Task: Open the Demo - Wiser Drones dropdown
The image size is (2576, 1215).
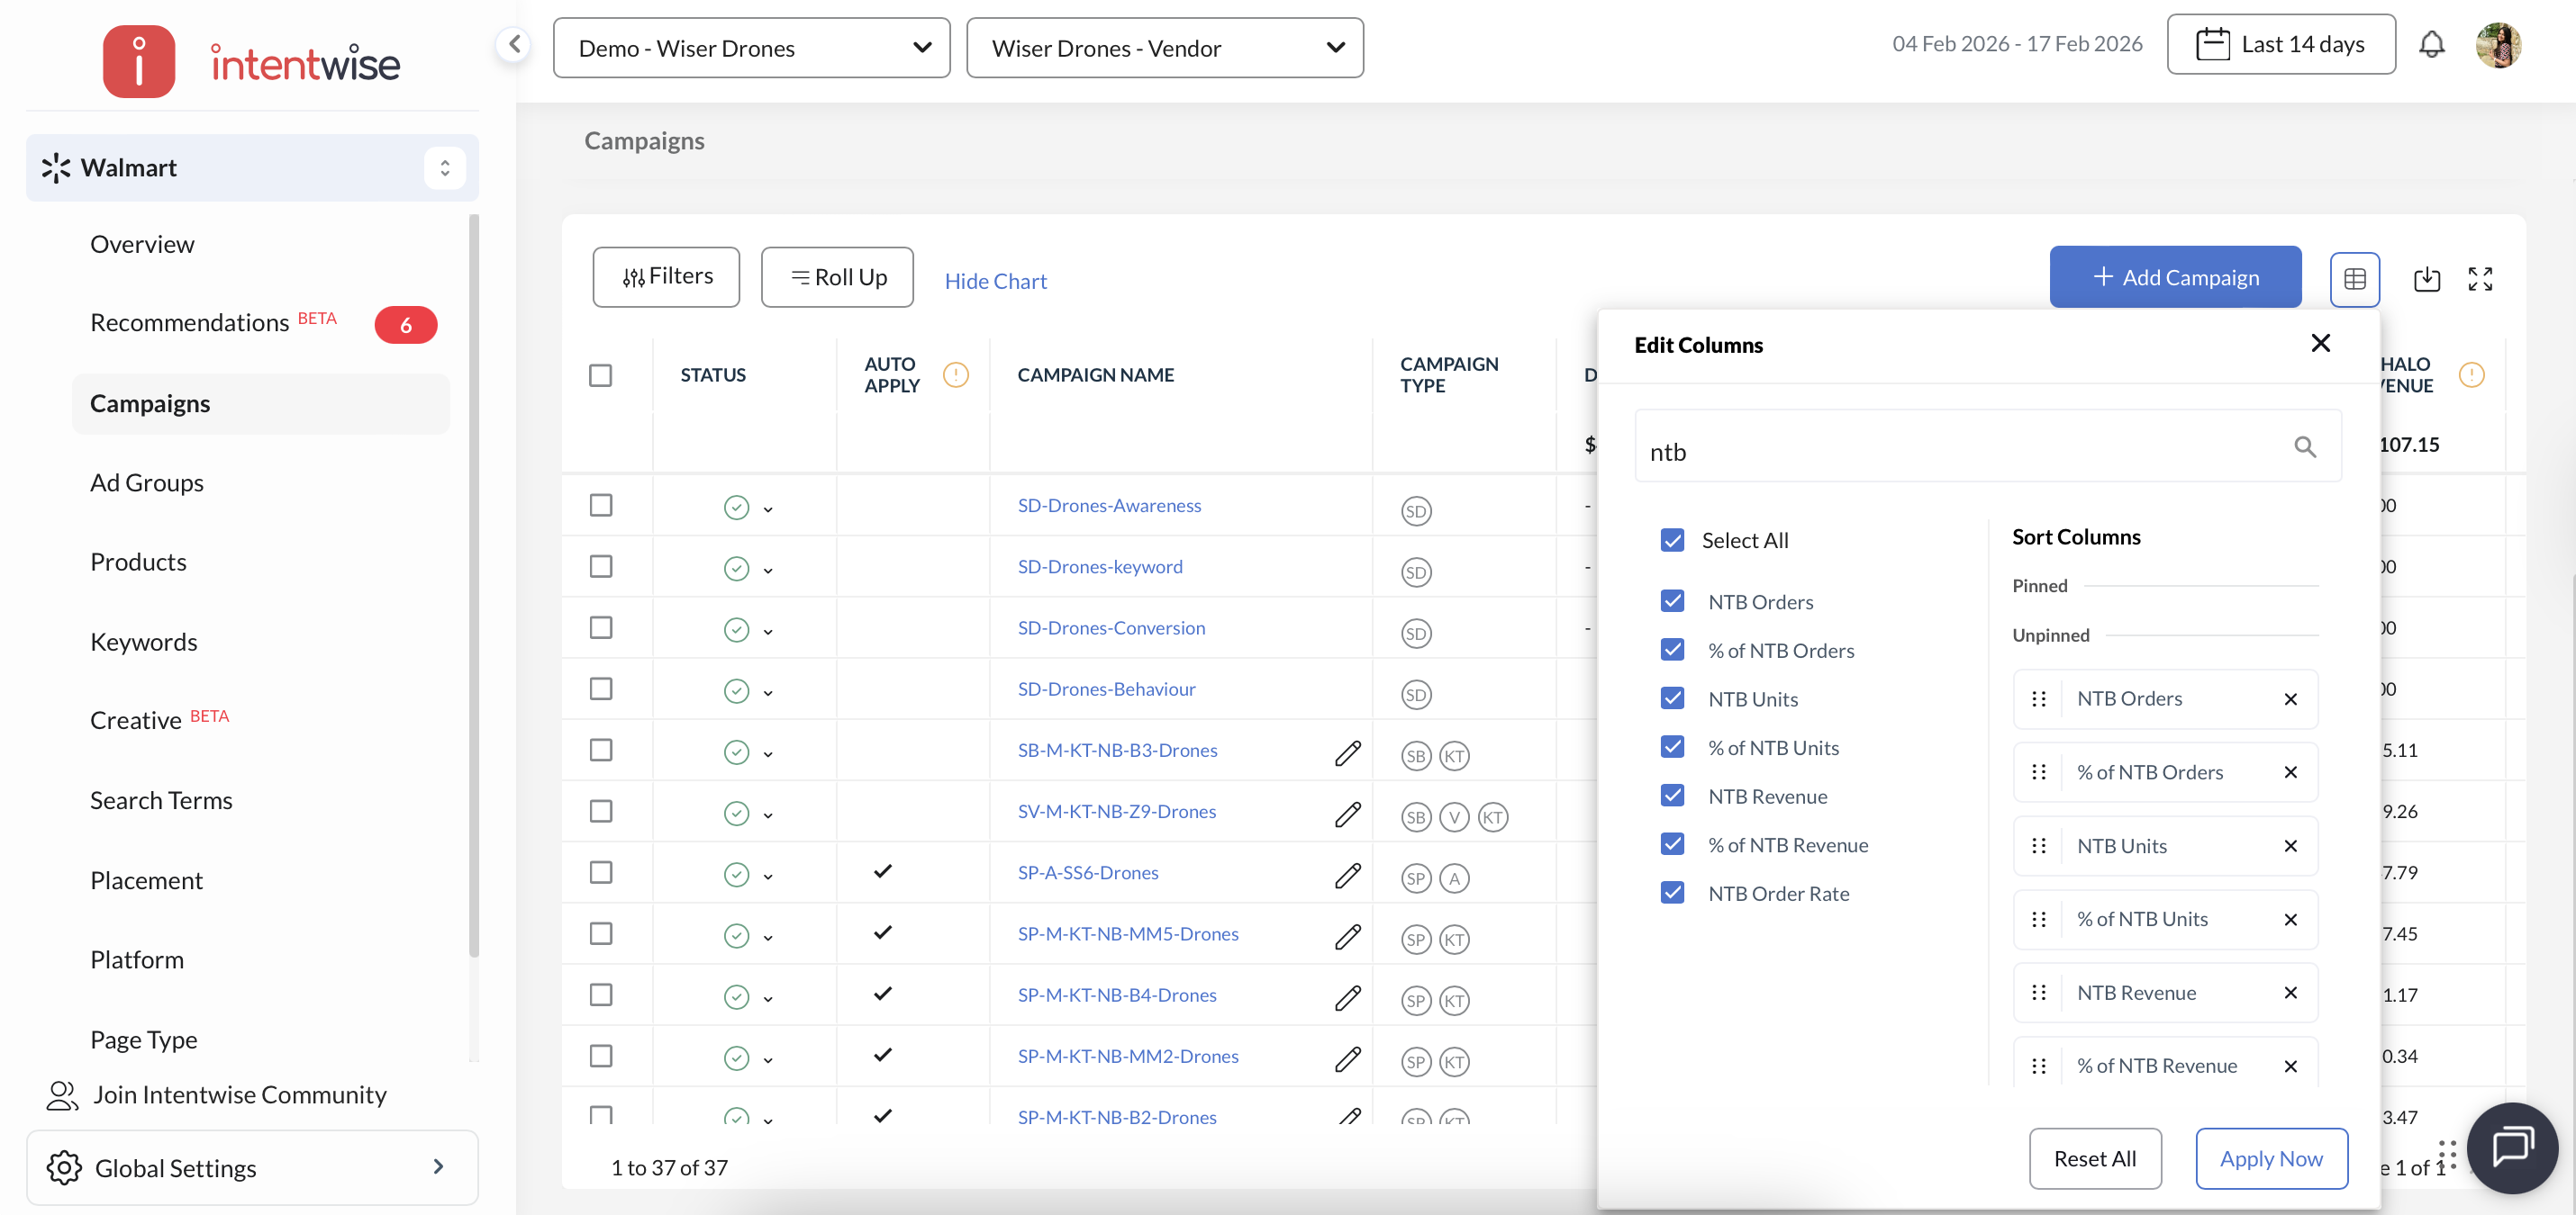Action: [751, 48]
